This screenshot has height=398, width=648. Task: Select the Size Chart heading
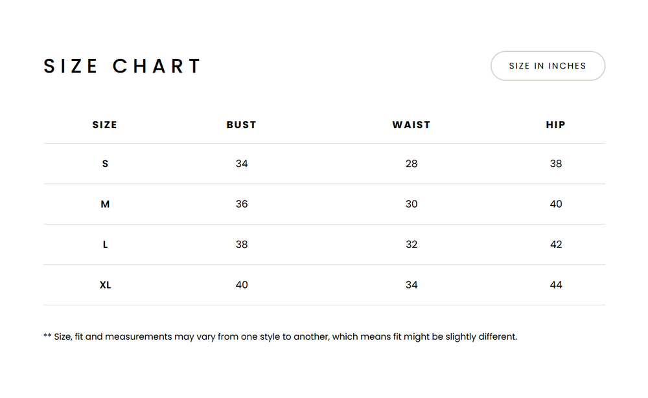pyautogui.click(x=122, y=66)
